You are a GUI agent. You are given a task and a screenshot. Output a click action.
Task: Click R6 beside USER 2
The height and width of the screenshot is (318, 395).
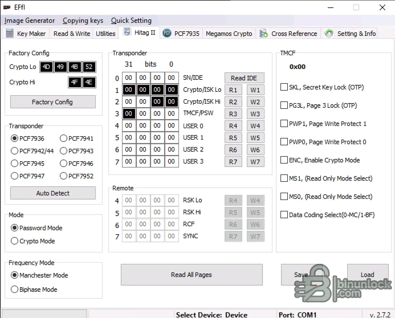tap(233, 150)
